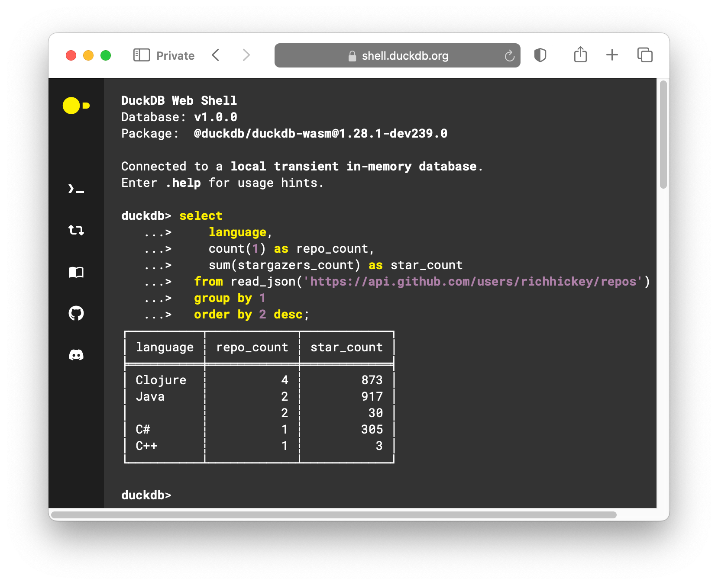Go back to previous page
This screenshot has height=585, width=718.
pos(216,55)
